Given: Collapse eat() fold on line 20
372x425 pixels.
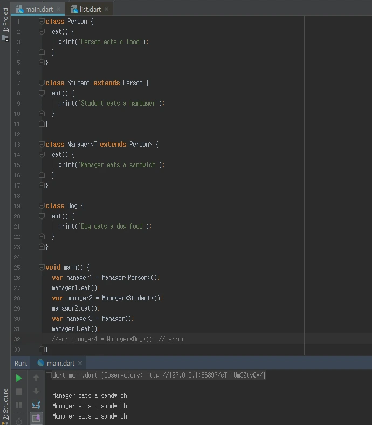Looking at the screenshot, I should 42,216.
